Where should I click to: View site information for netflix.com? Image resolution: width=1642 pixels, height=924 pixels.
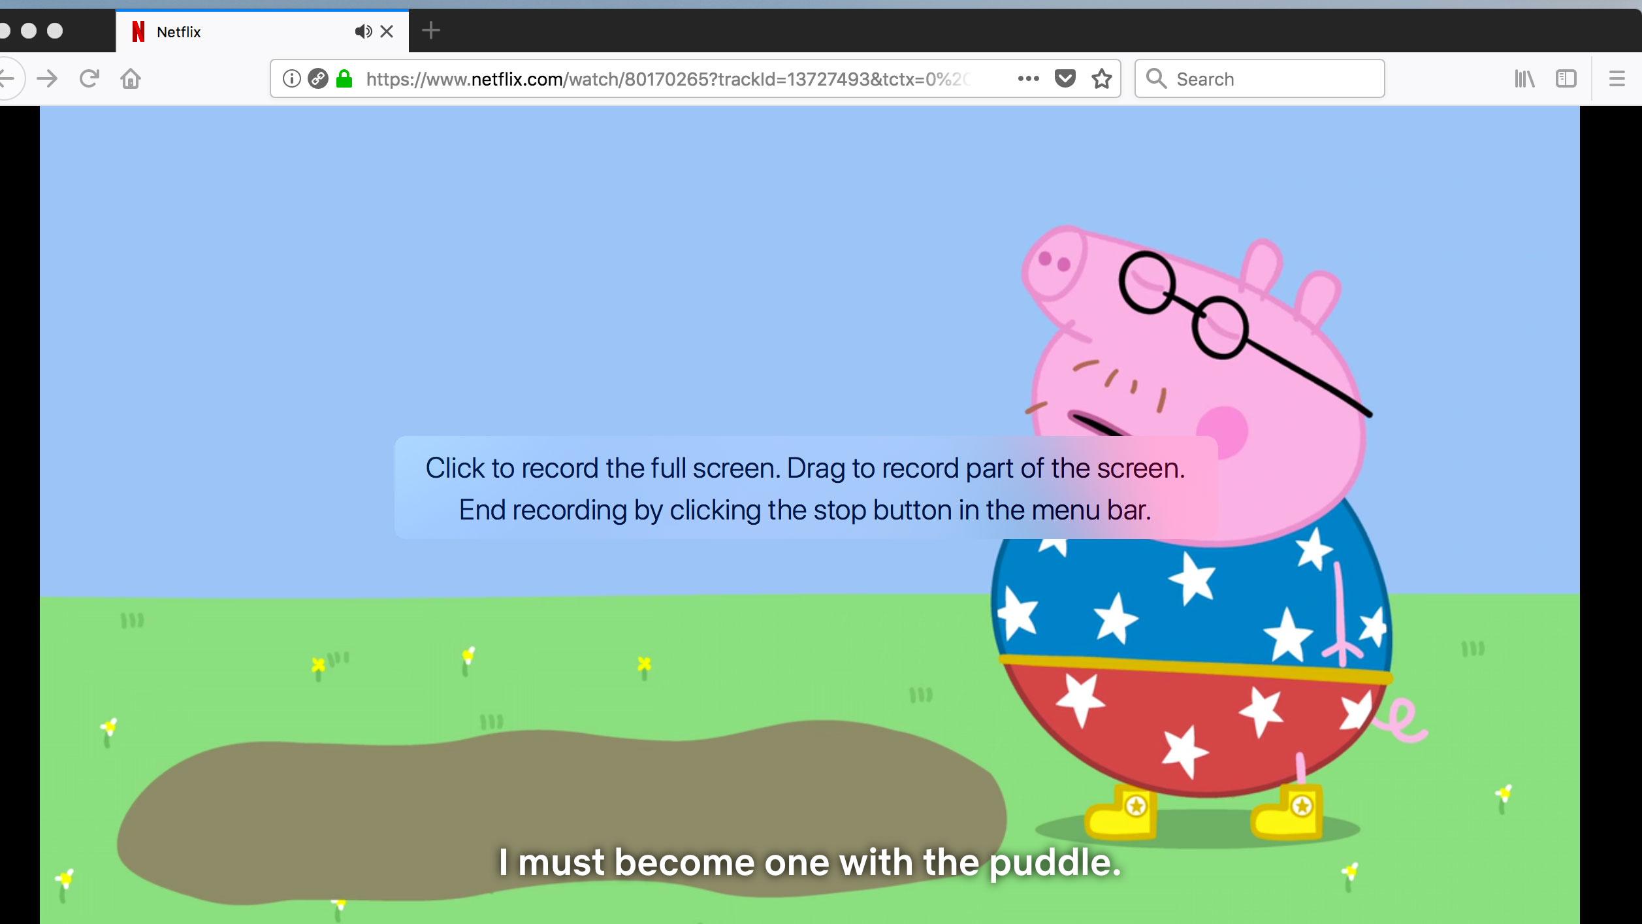[x=291, y=78]
